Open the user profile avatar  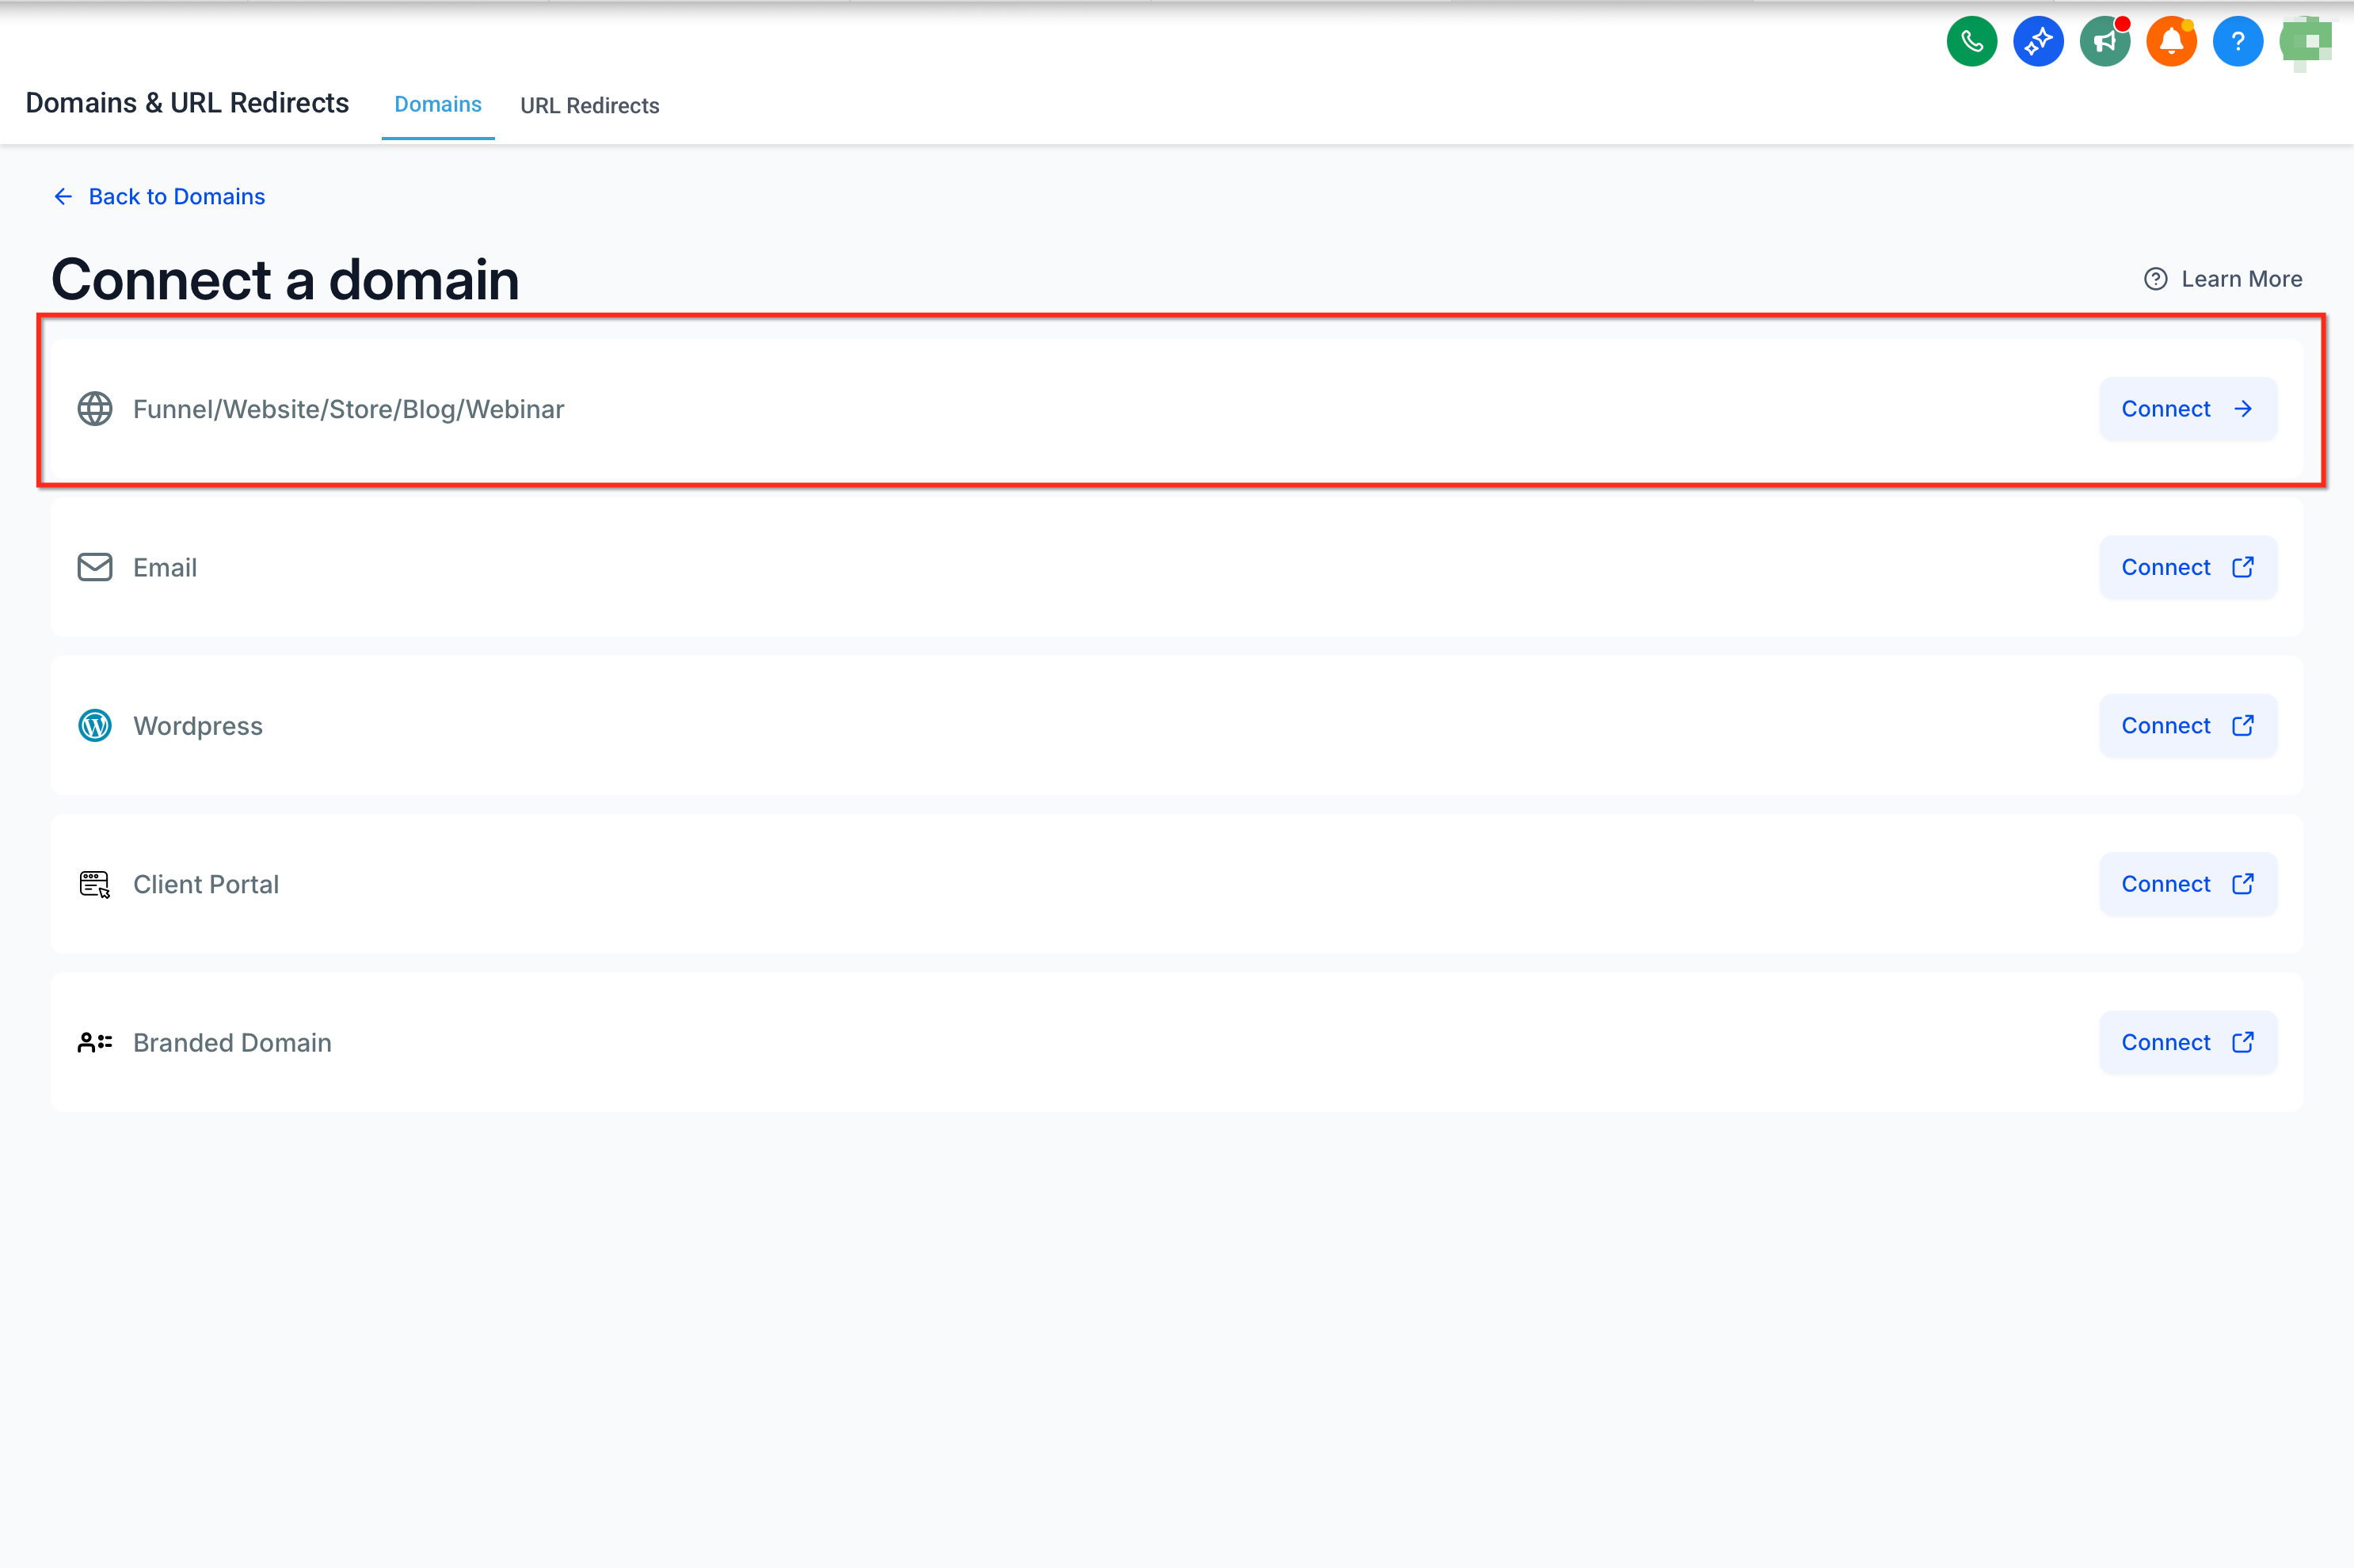[x=2305, y=42]
